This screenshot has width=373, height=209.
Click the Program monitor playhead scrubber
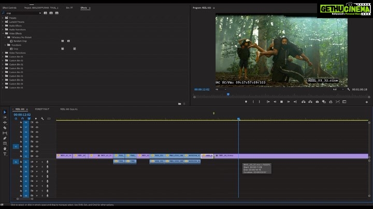pyautogui.click(x=228, y=94)
